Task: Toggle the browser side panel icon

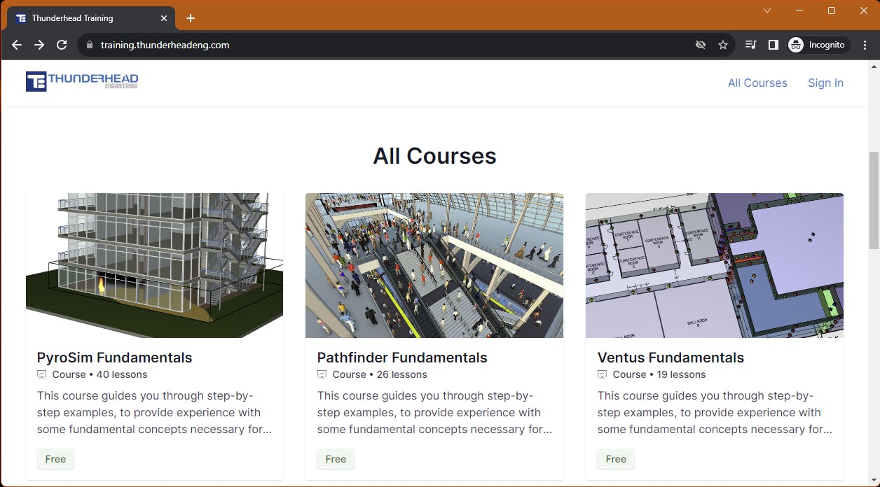Action: pyautogui.click(x=773, y=45)
